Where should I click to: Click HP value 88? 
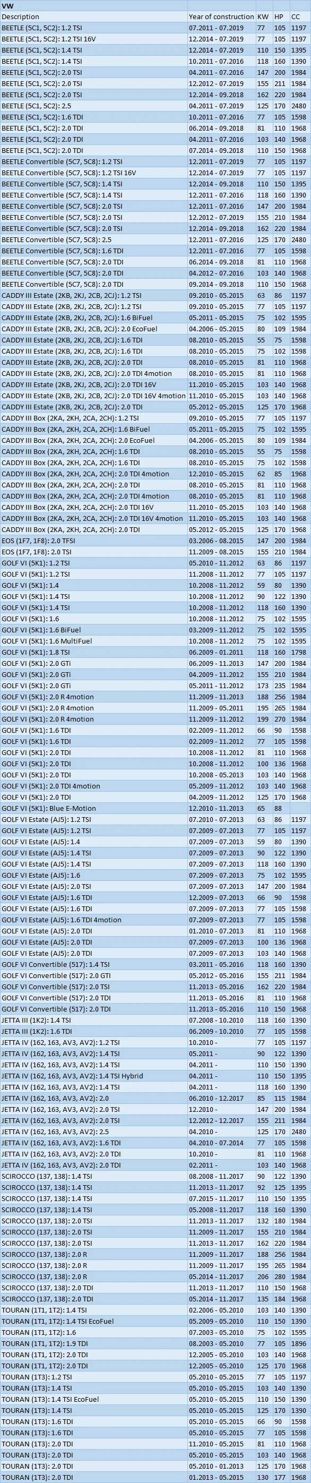point(278,808)
